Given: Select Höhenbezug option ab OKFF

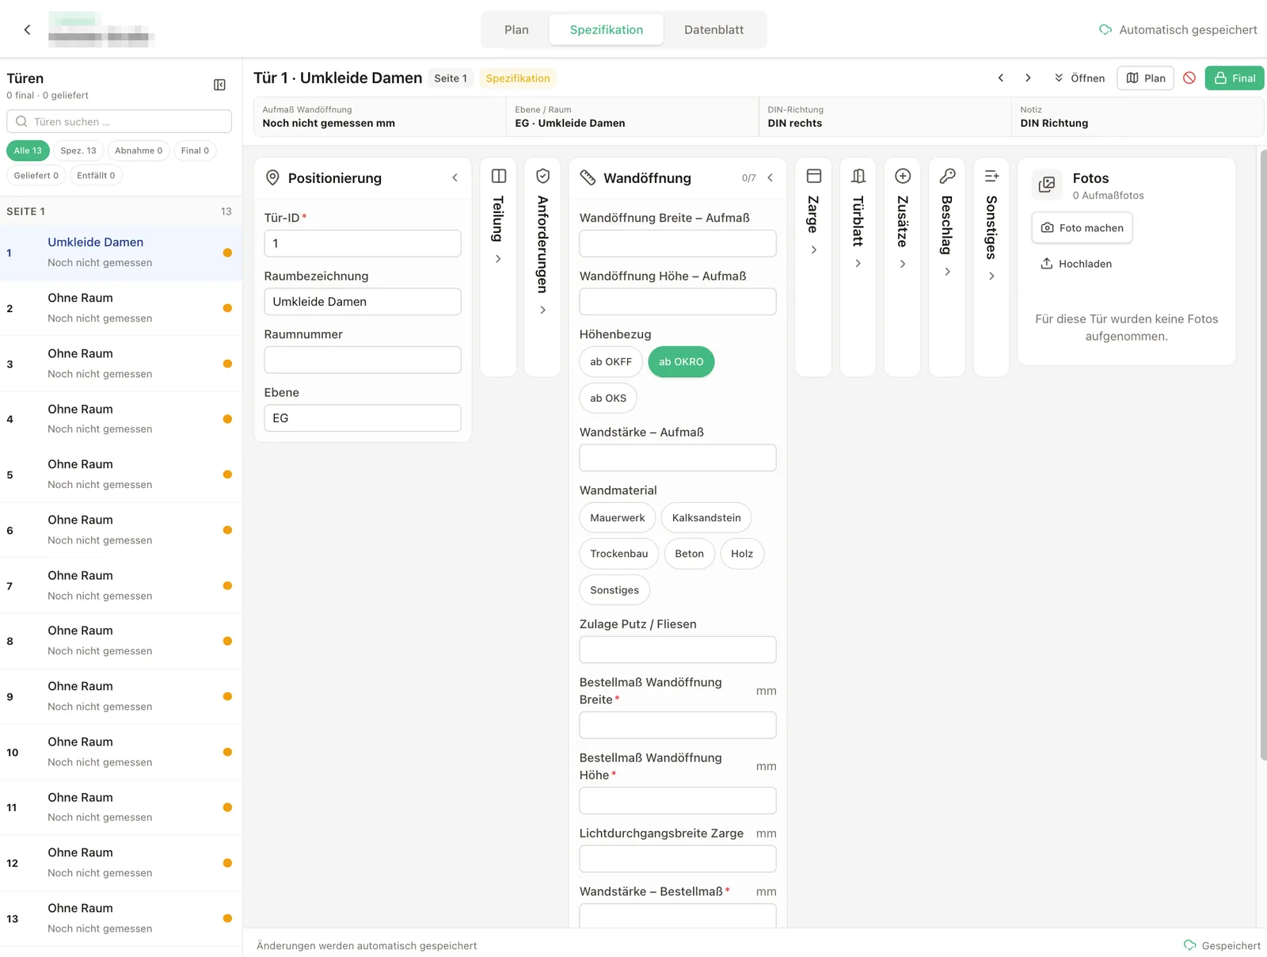Looking at the screenshot, I should pos(611,362).
